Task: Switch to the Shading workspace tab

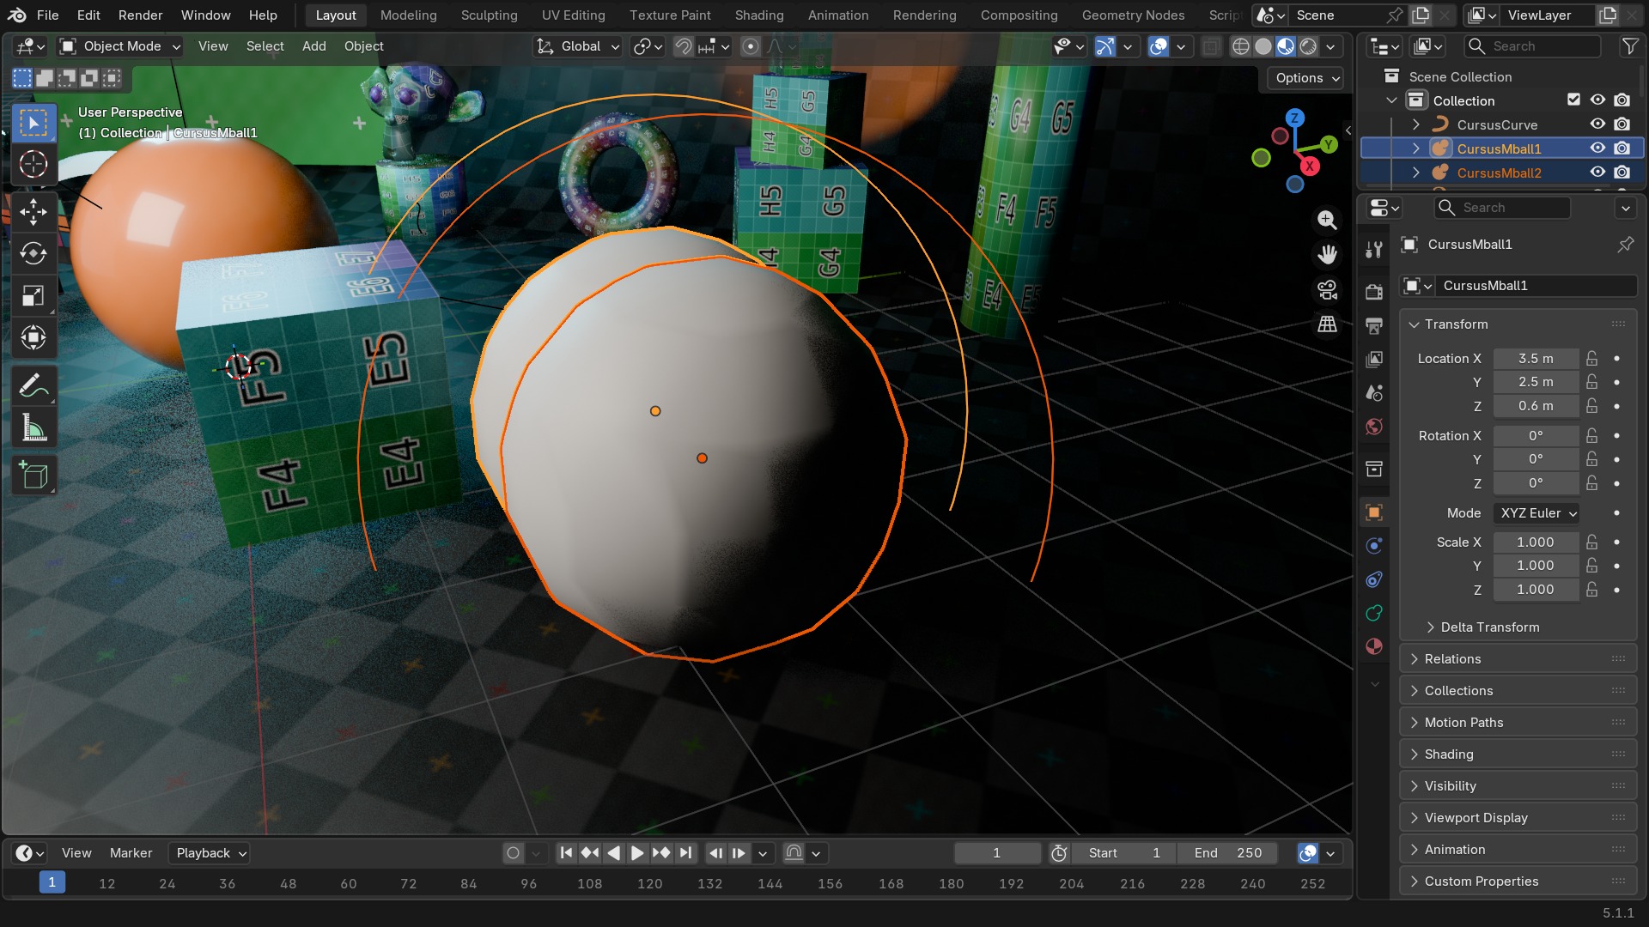Action: coord(759,15)
